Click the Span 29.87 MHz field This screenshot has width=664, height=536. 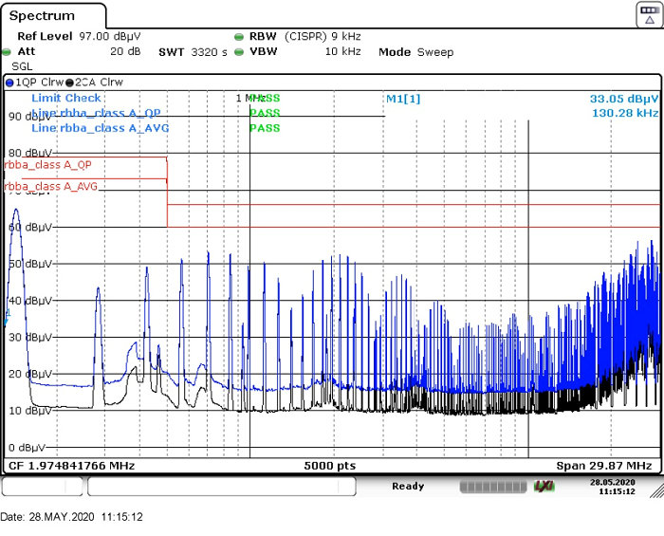click(606, 466)
